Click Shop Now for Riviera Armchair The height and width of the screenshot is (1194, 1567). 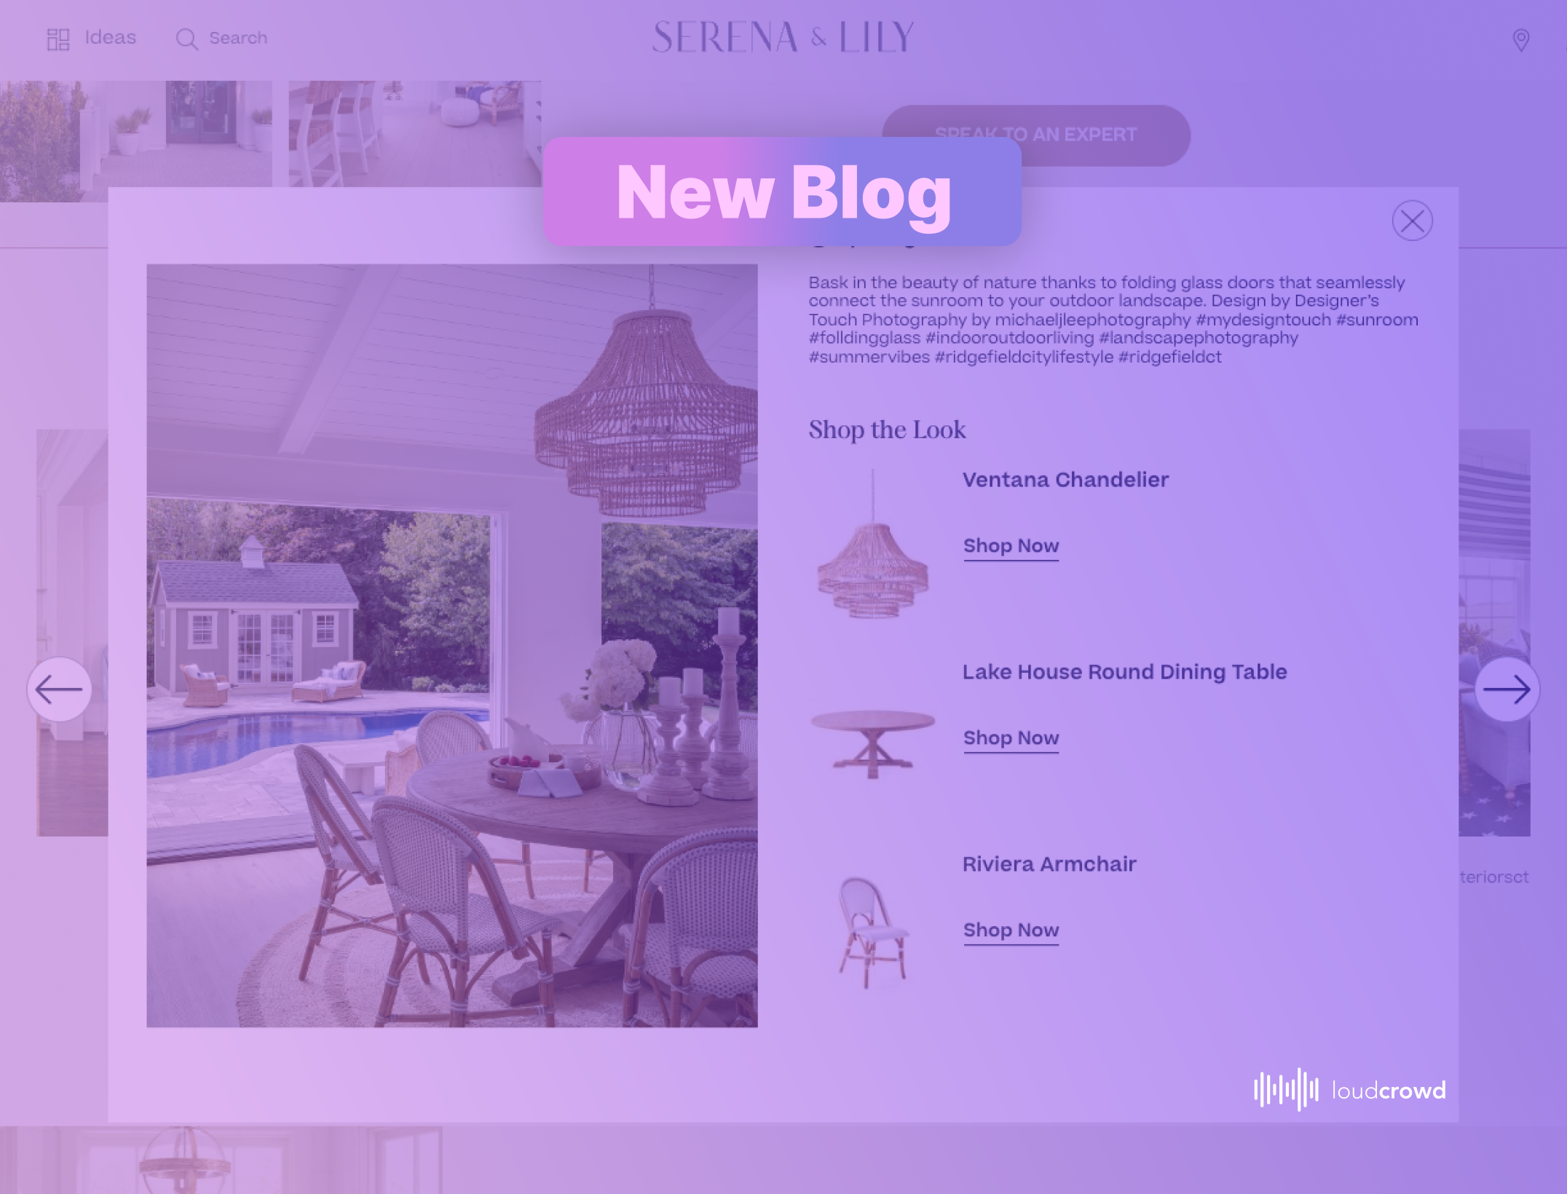1010,930
